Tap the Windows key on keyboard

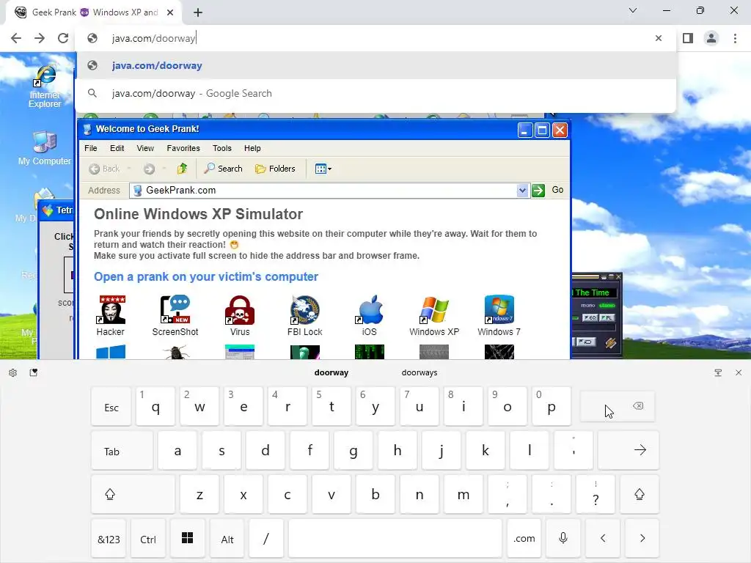click(187, 539)
